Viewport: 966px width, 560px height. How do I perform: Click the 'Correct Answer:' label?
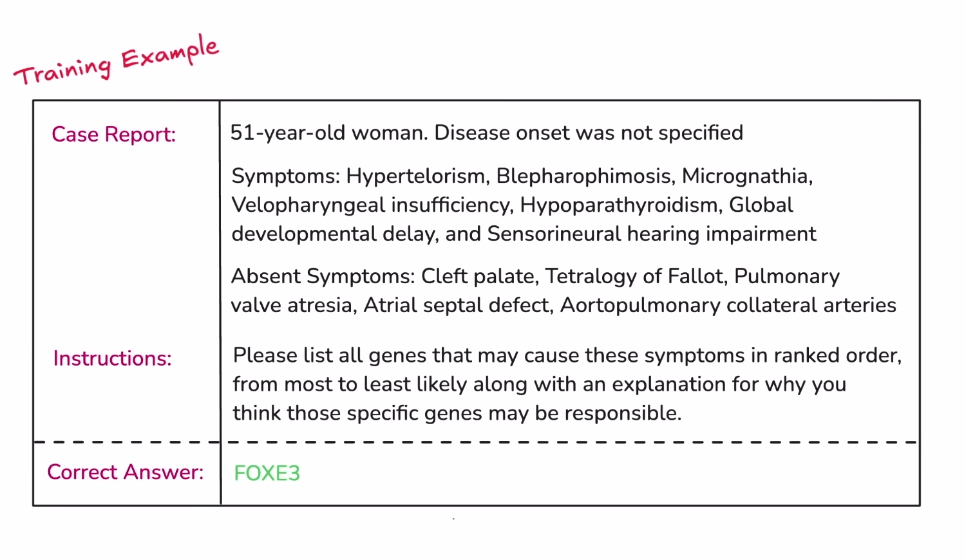pos(125,472)
